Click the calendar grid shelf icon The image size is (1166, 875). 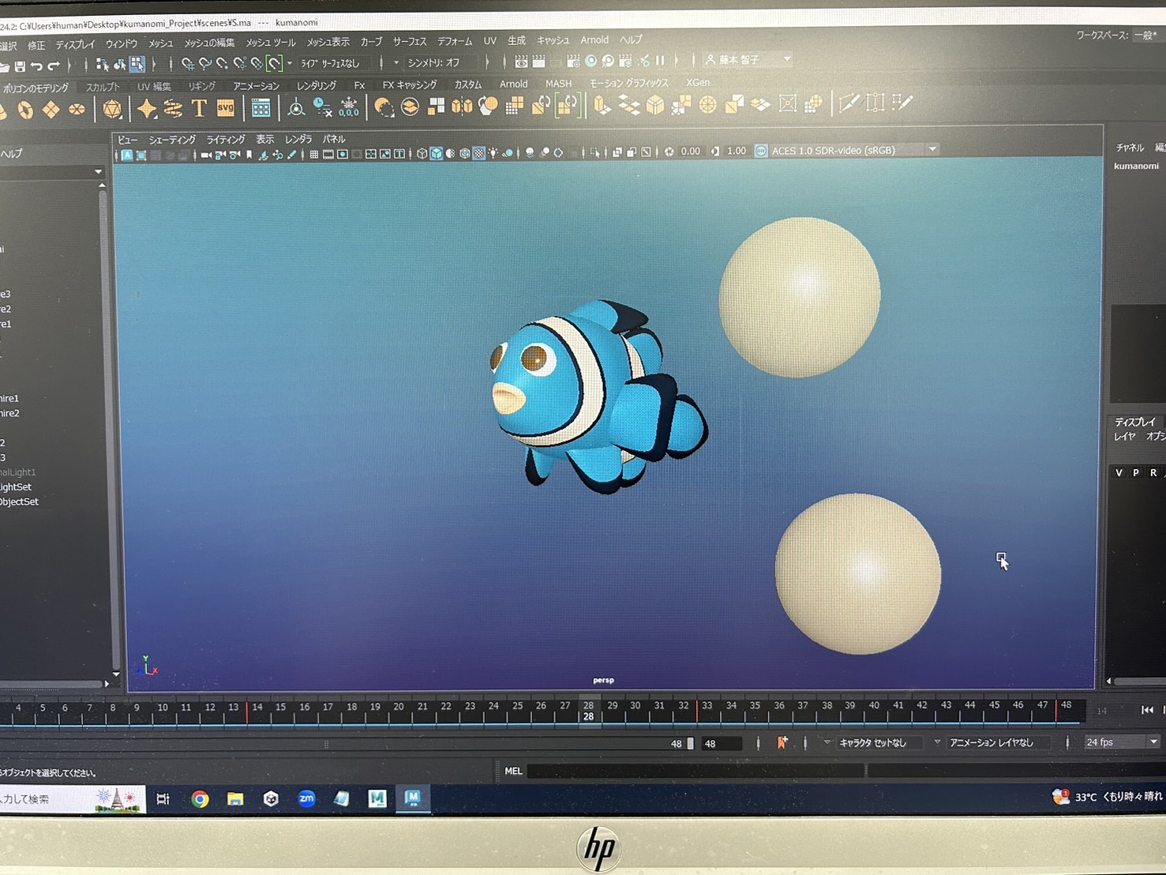click(261, 108)
